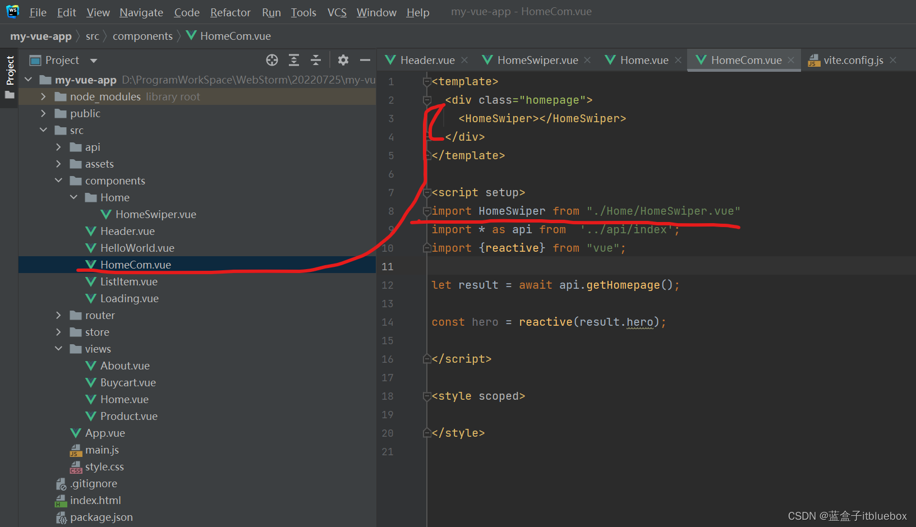The height and width of the screenshot is (527, 916).
Task: Open the Run menu
Action: (x=271, y=12)
